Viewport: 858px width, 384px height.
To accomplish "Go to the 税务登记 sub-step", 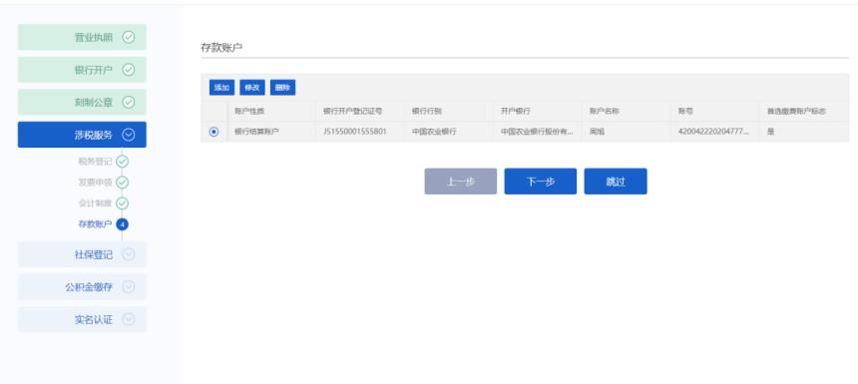I will click(x=95, y=162).
